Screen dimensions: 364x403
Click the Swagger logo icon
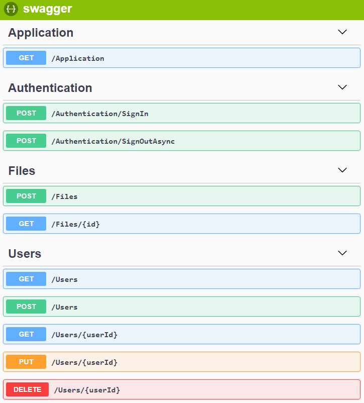(x=11, y=9)
